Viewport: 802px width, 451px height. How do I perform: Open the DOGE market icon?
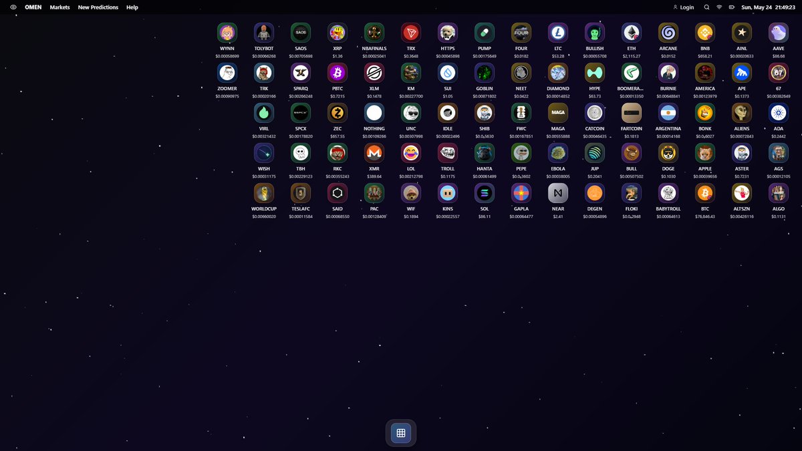point(668,152)
